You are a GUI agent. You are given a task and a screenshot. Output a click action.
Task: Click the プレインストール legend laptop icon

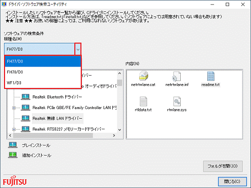13,145
